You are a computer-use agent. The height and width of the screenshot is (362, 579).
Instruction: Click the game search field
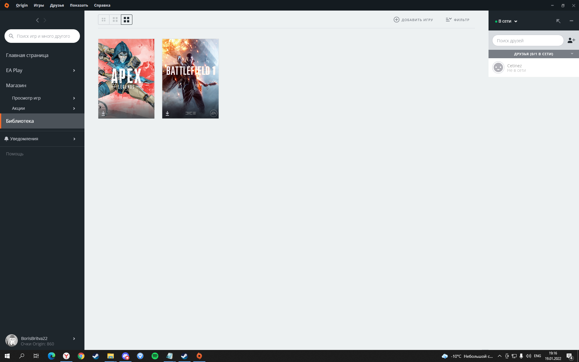pos(42,36)
